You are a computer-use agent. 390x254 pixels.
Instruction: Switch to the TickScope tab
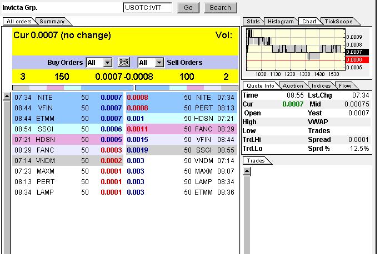(337, 22)
